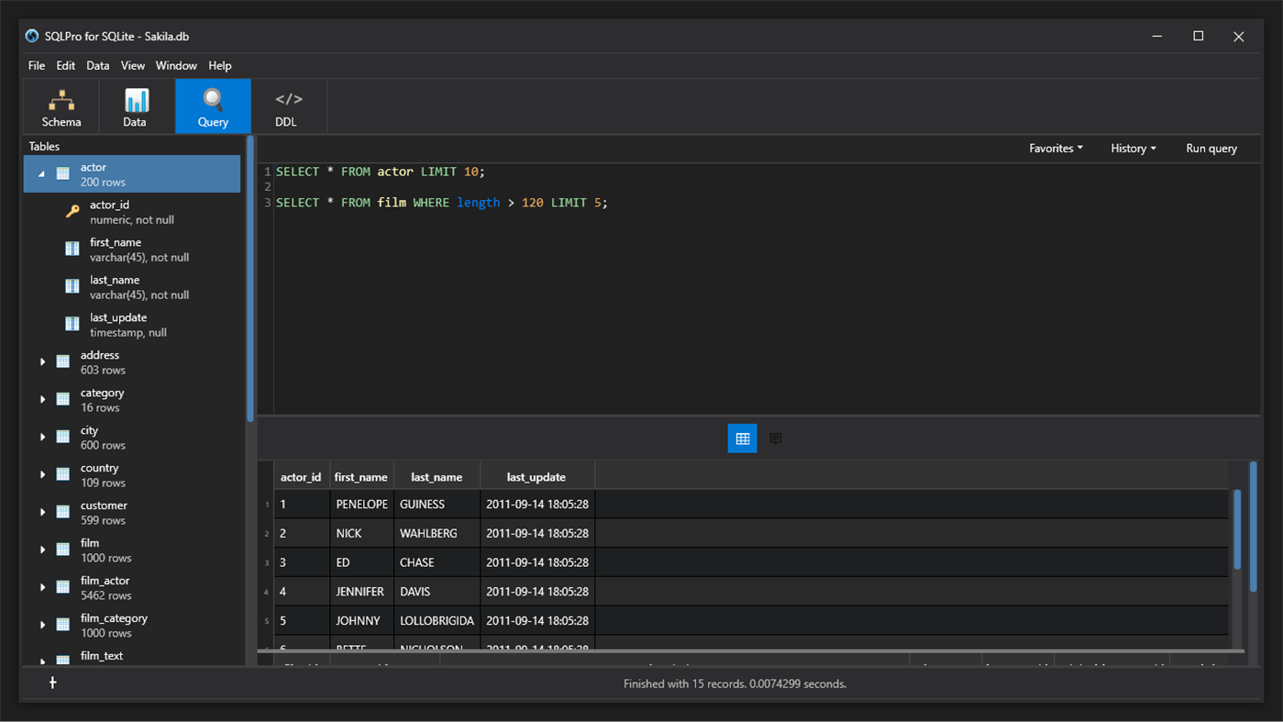Open the Favorites dropdown

[x=1056, y=148]
